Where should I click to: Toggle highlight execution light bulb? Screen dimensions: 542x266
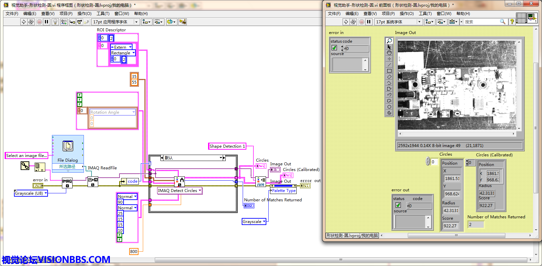click(55, 22)
